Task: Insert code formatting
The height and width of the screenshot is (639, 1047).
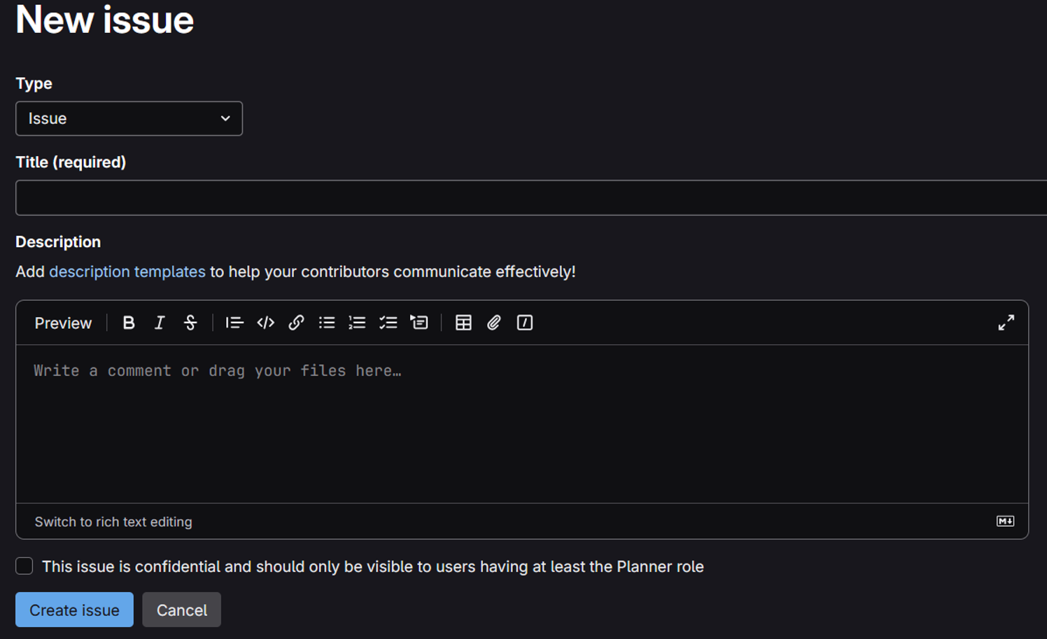Action: coord(265,323)
